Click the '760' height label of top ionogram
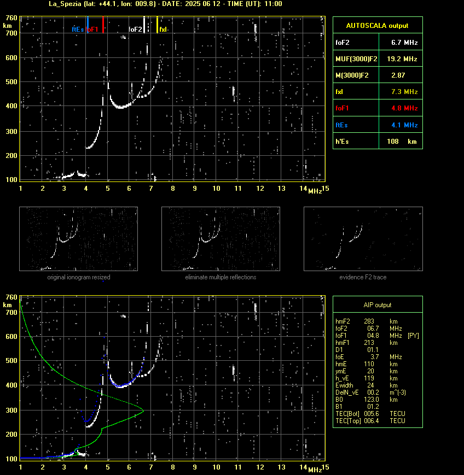Screen dimensions: 464x475 click(x=11, y=18)
